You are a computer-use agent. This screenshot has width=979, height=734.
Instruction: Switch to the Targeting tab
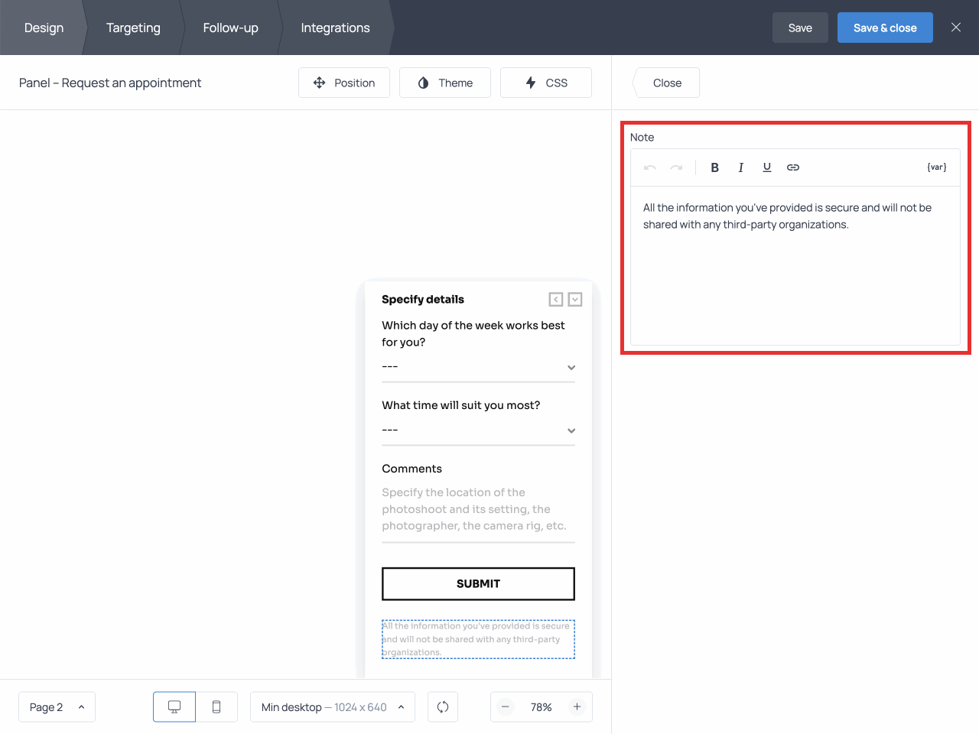[133, 28]
